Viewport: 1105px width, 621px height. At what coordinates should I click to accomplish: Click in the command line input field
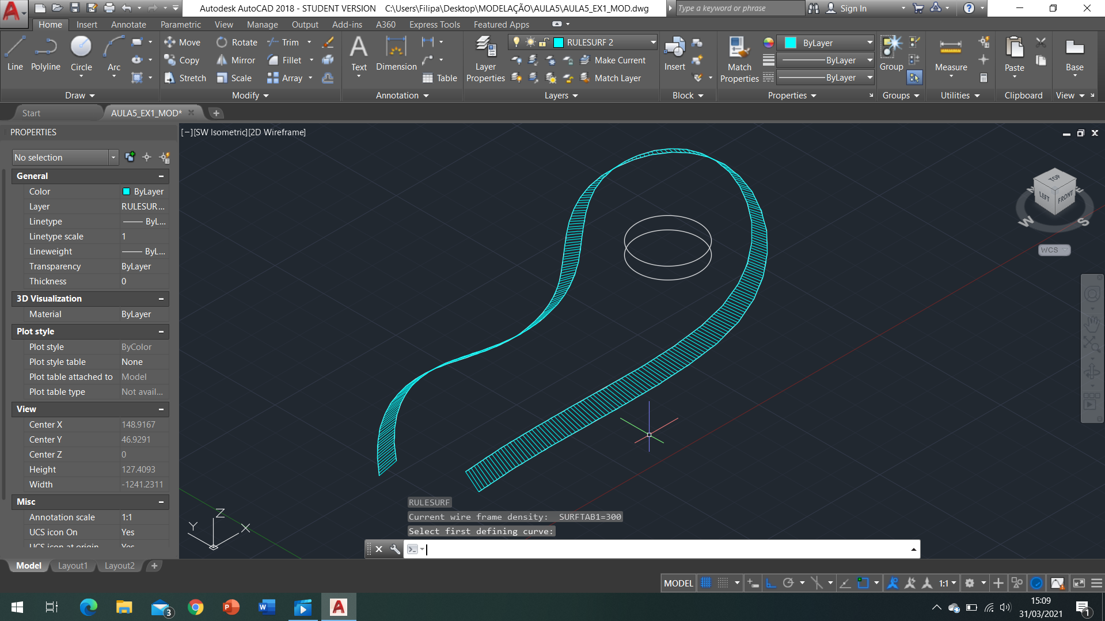(x=662, y=549)
